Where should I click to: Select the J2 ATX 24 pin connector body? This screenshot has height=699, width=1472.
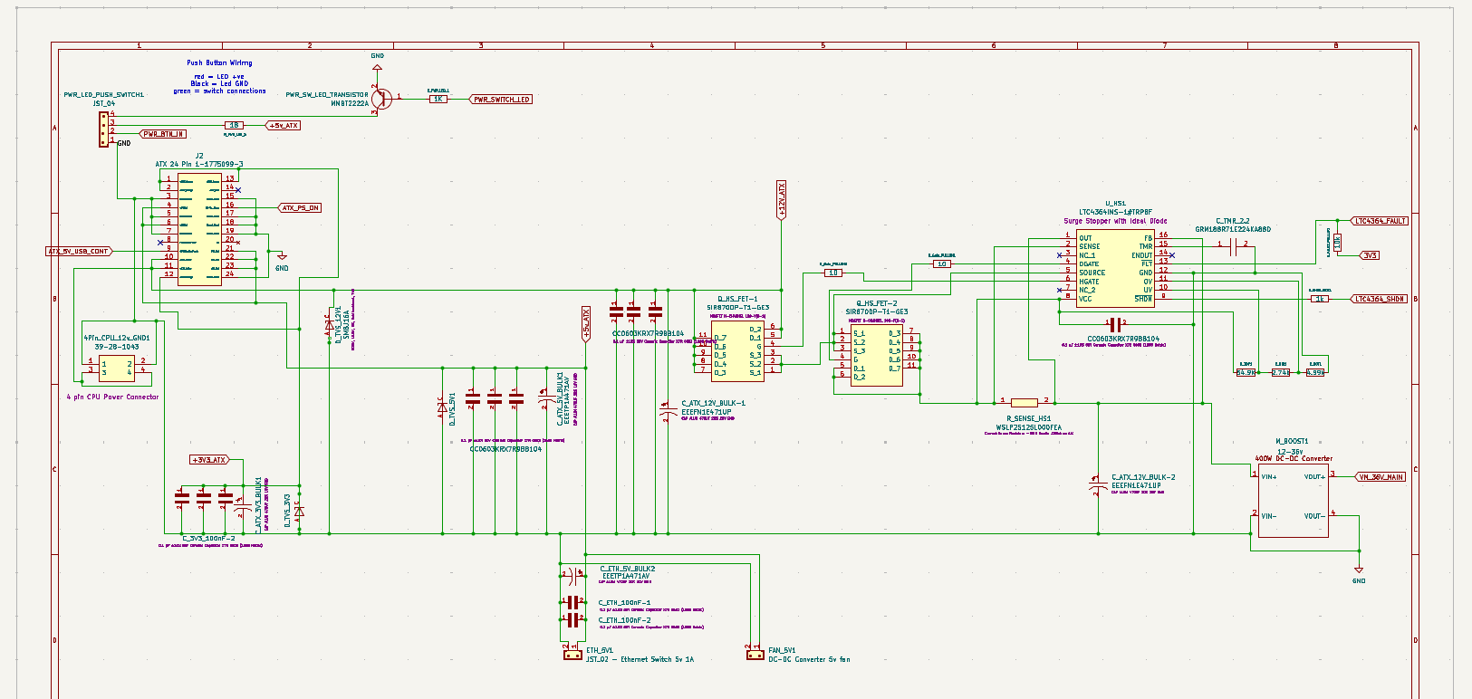click(199, 231)
